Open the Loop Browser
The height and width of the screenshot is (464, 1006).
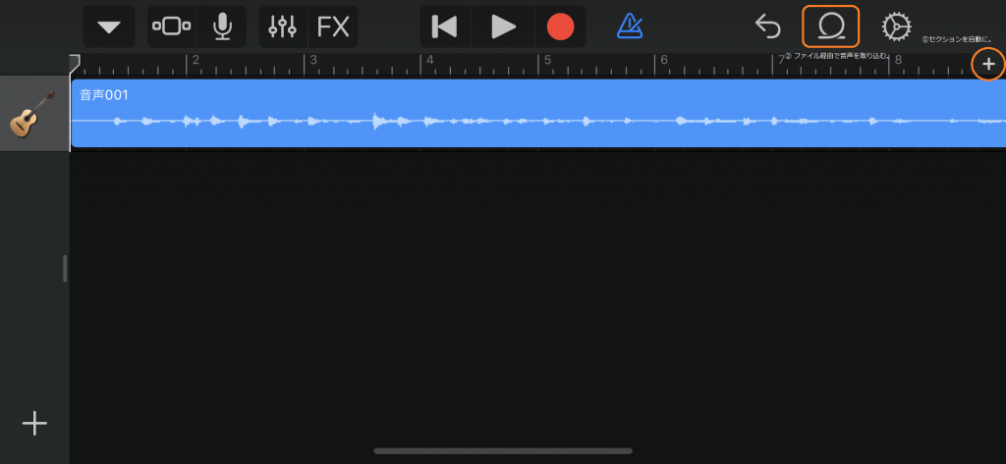pyautogui.click(x=831, y=26)
